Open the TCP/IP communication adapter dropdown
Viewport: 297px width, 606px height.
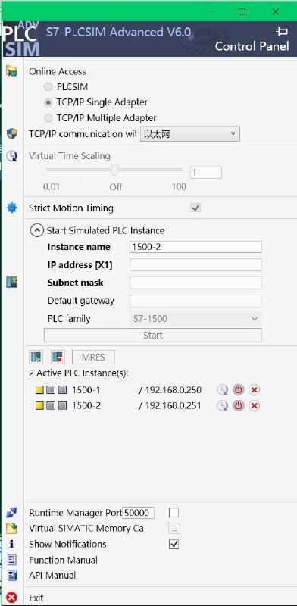tap(190, 134)
